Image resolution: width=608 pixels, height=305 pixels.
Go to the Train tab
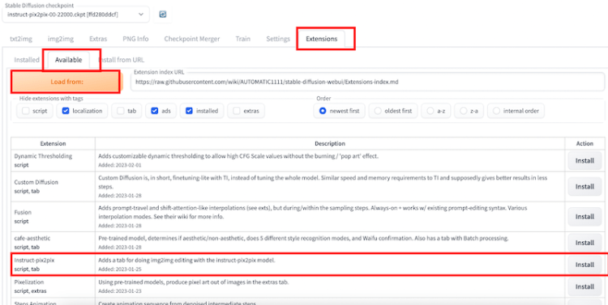pos(242,39)
